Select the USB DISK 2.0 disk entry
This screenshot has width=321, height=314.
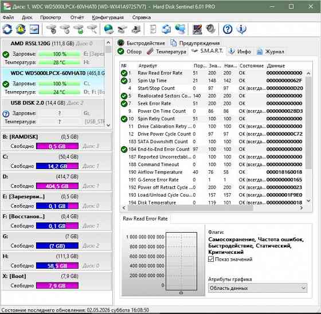point(53,112)
